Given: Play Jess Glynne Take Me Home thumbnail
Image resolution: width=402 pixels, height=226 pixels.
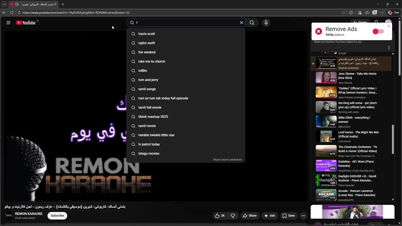Looking at the screenshot, I should pyautogui.click(x=326, y=78).
